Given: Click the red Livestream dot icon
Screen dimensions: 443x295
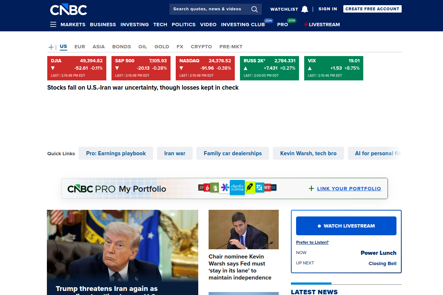Looking at the screenshot, I should coord(306,25).
